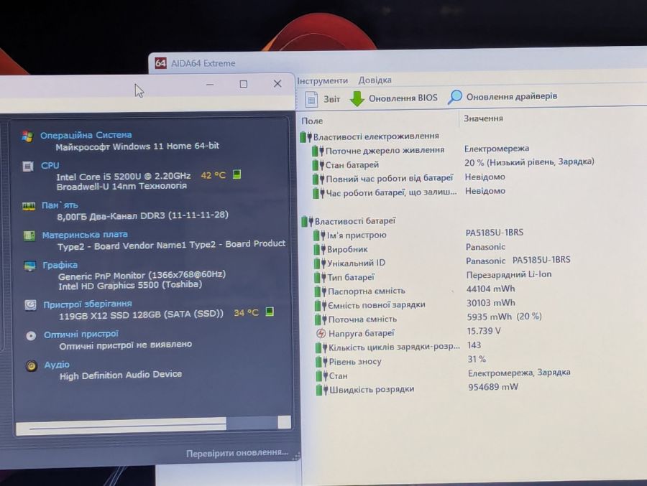
Task: Click the Intel Core i5 5200U text line
Action: click(x=124, y=177)
